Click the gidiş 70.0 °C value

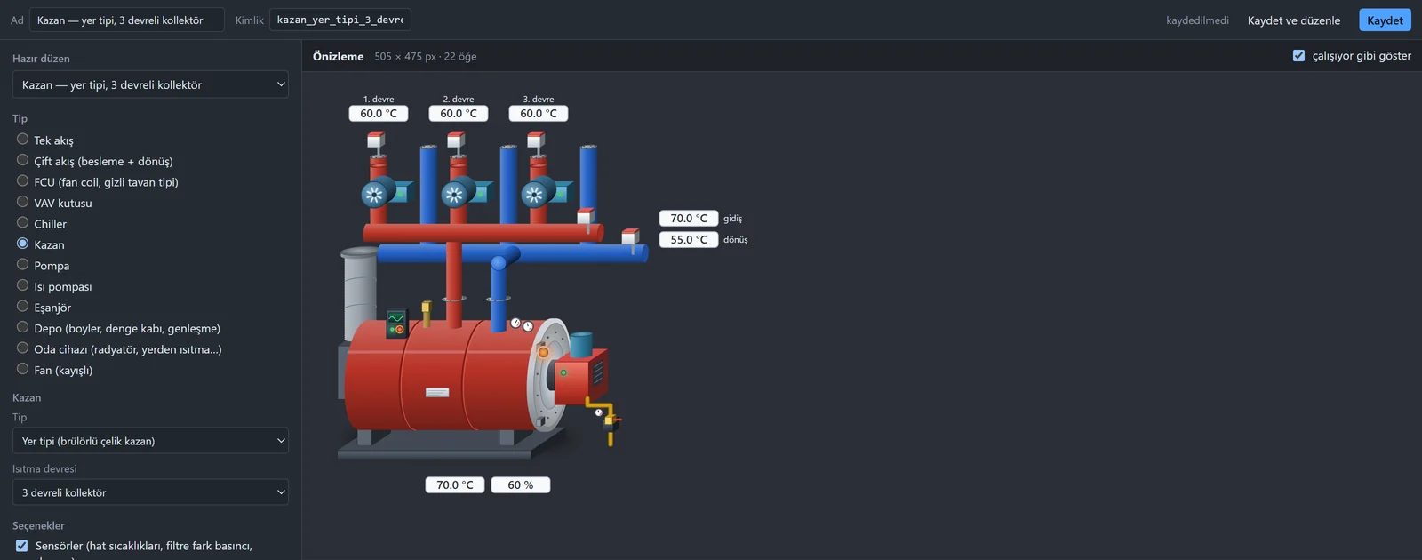coord(689,219)
